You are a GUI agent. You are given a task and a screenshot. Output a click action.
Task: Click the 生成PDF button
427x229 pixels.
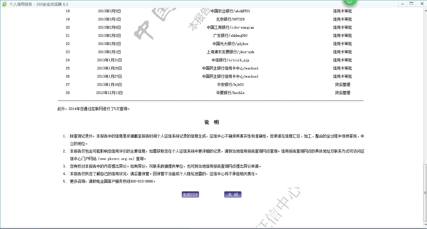191,195
